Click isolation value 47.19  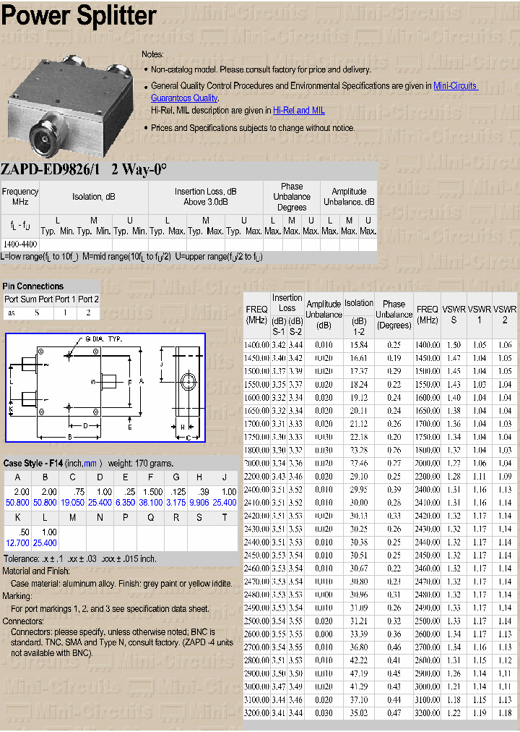point(359,673)
